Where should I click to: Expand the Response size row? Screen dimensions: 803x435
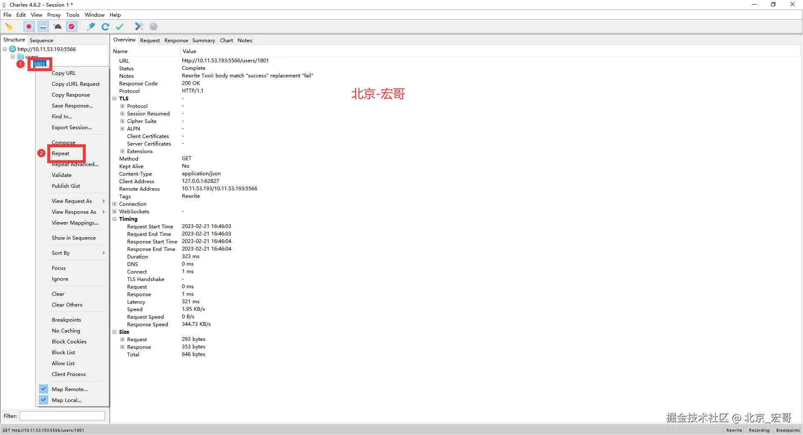[123, 347]
